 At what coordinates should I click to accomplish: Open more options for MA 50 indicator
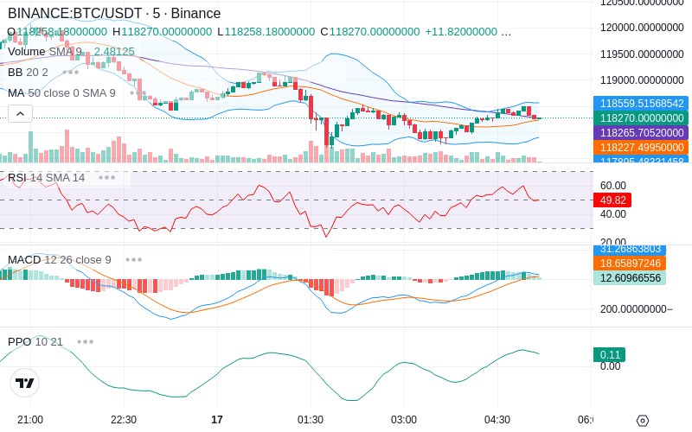[x=138, y=93]
